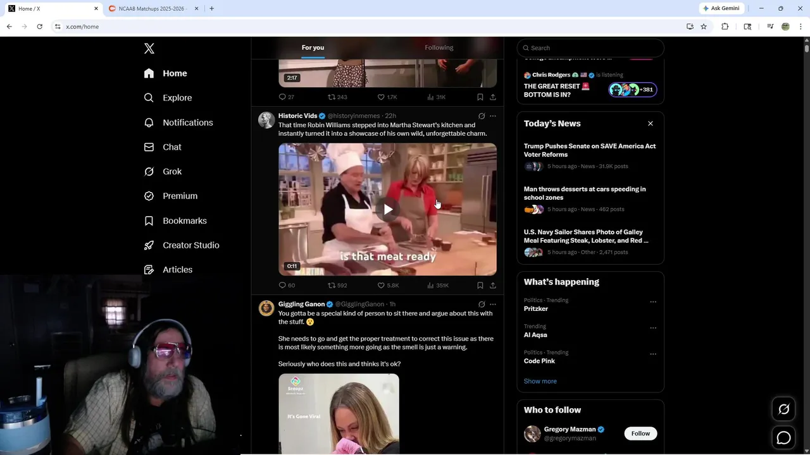This screenshot has width=810, height=455.
Task: Repost the Historic Vids post
Action: tap(337, 285)
